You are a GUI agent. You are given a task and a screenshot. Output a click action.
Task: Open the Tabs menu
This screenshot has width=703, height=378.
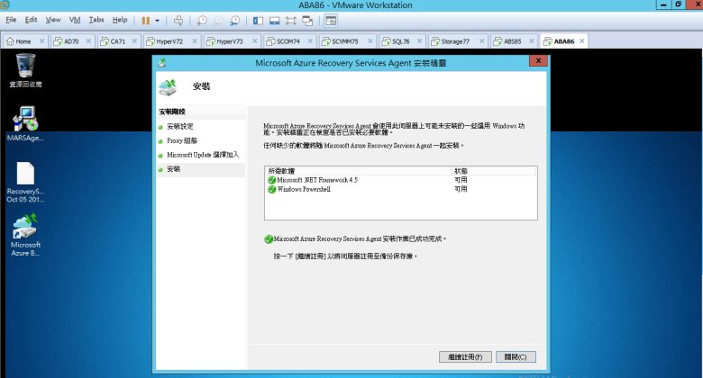point(96,19)
